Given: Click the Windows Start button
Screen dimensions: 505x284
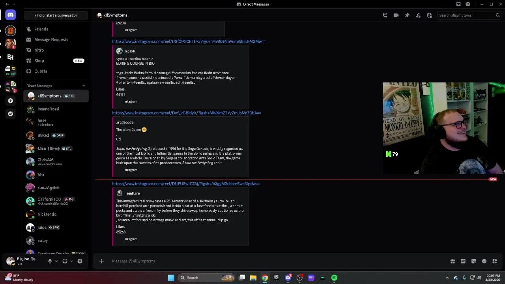Looking at the screenshot, I should [x=171, y=278].
